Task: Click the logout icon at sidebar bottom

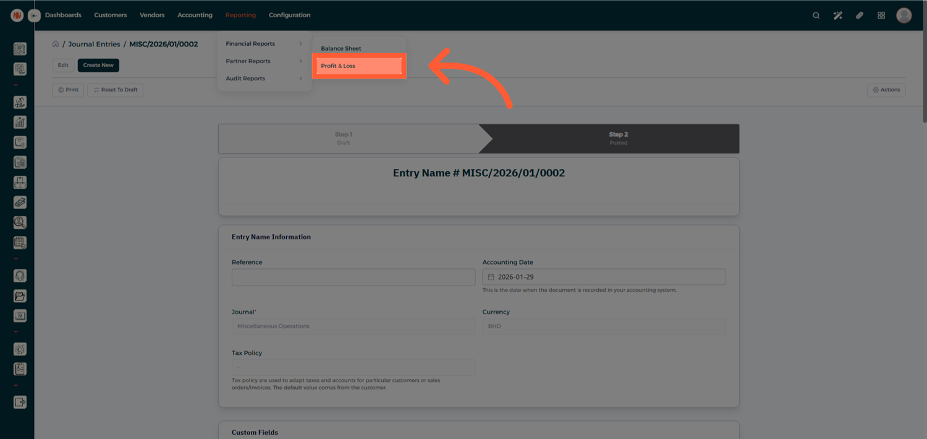Action: [x=20, y=402]
